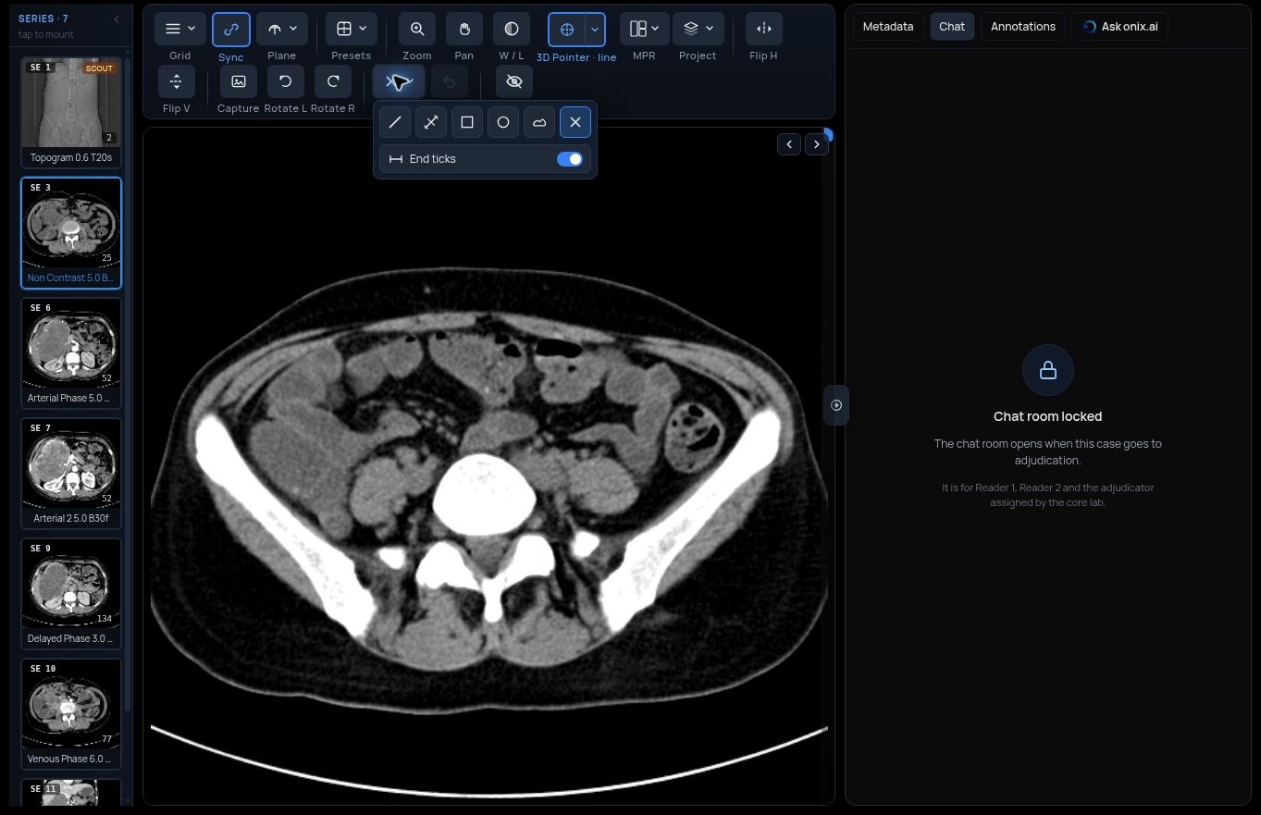Switch to the Chat tab
The height and width of the screenshot is (815, 1261).
click(x=952, y=27)
